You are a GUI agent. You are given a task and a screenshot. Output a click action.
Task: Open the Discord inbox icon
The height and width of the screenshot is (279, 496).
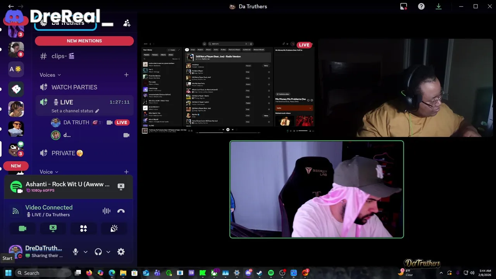404,6
